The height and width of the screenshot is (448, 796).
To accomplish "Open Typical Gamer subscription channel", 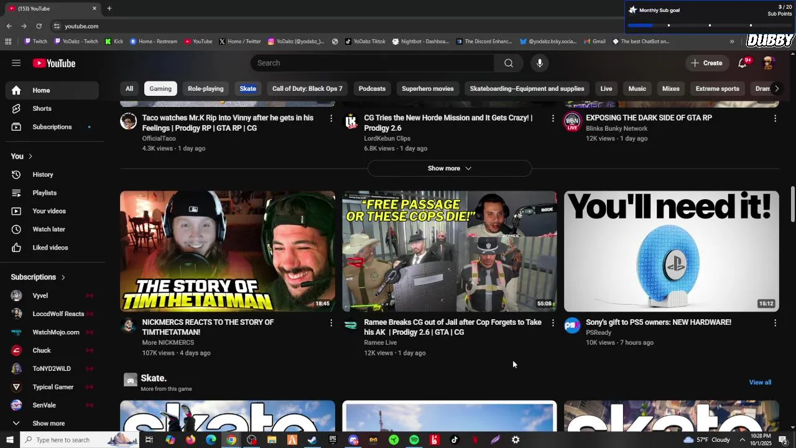I will pyautogui.click(x=52, y=387).
